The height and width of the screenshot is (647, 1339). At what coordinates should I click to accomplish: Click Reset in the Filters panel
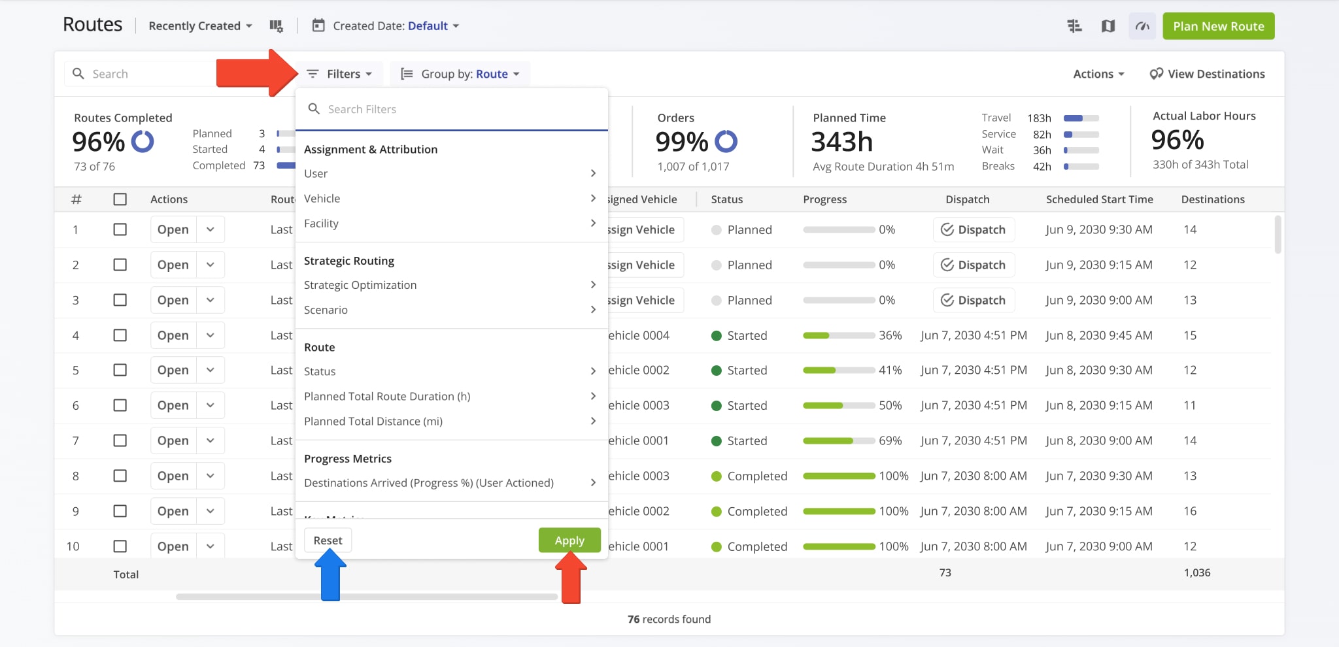[328, 540]
